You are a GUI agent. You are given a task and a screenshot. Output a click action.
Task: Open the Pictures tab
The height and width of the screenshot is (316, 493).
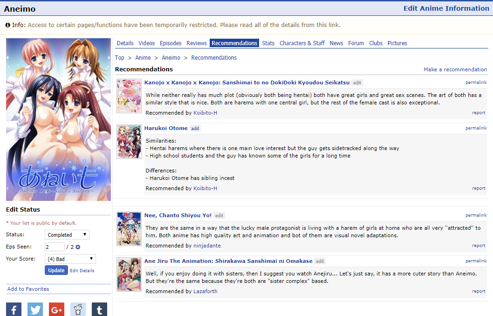[397, 43]
